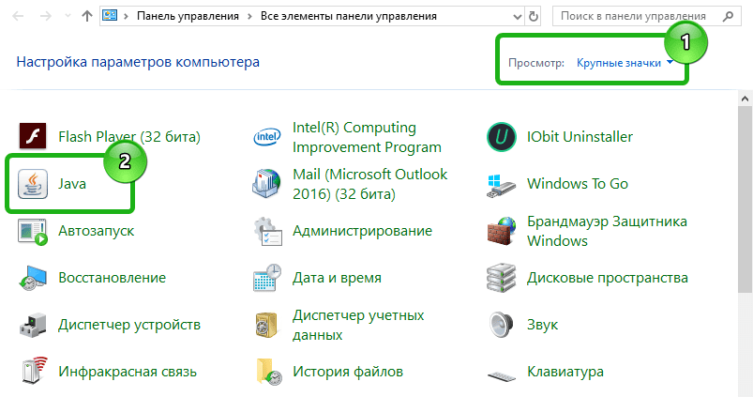The image size is (753, 397).
Task: Click the Администрирование link
Action: pos(362,231)
